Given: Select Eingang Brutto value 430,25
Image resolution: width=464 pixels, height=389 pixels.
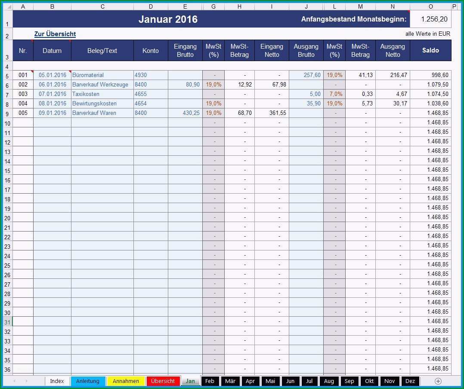Looking at the screenshot, I should point(185,113).
